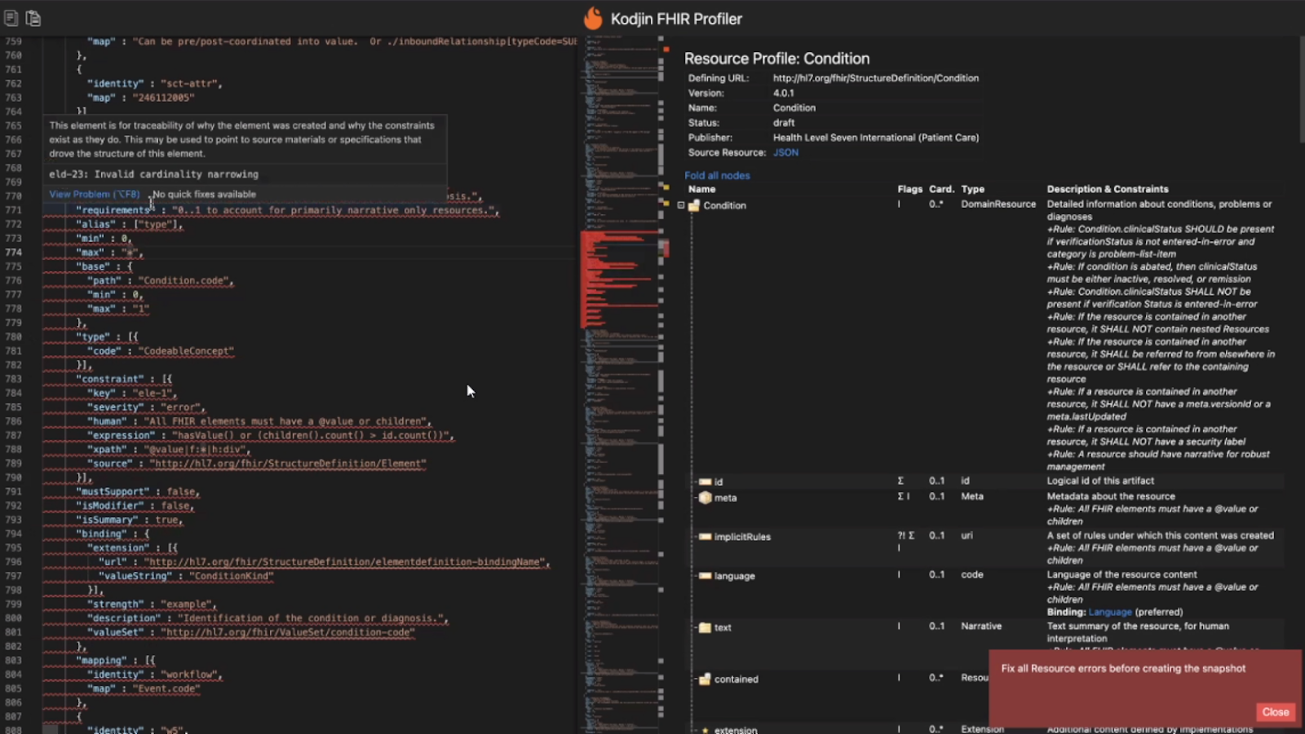1305x734 pixels.
Task: Click the Version 4.0.1 value
Action: [783, 93]
